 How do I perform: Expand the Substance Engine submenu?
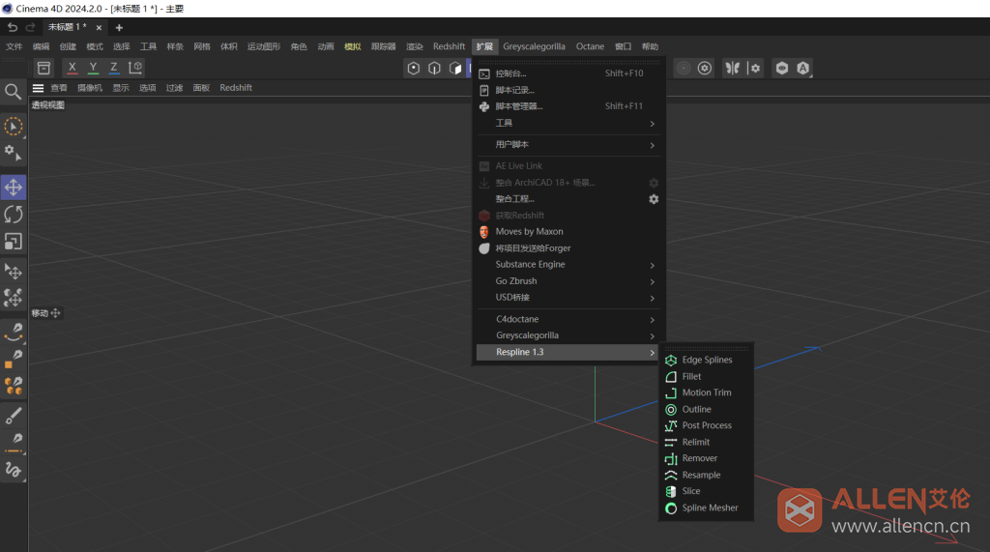[x=568, y=265]
